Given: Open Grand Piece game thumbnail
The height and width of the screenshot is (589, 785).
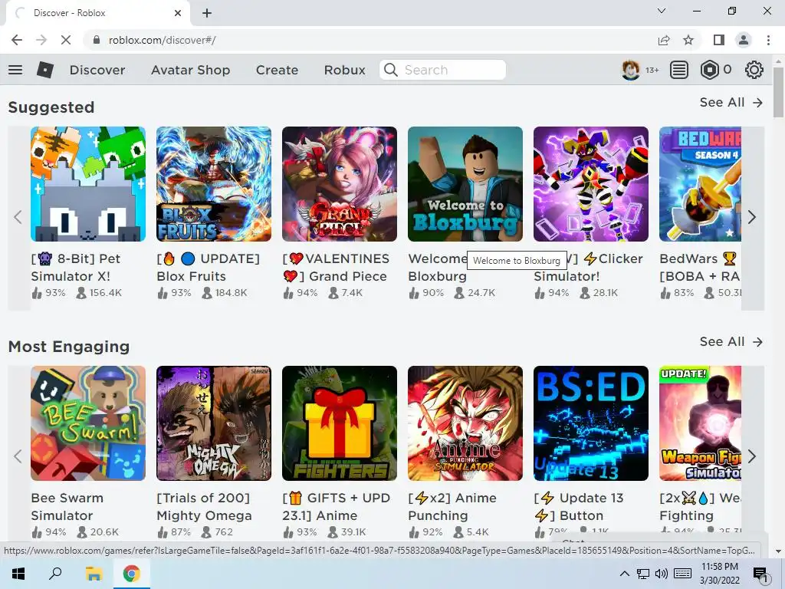Looking at the screenshot, I should coord(340,184).
